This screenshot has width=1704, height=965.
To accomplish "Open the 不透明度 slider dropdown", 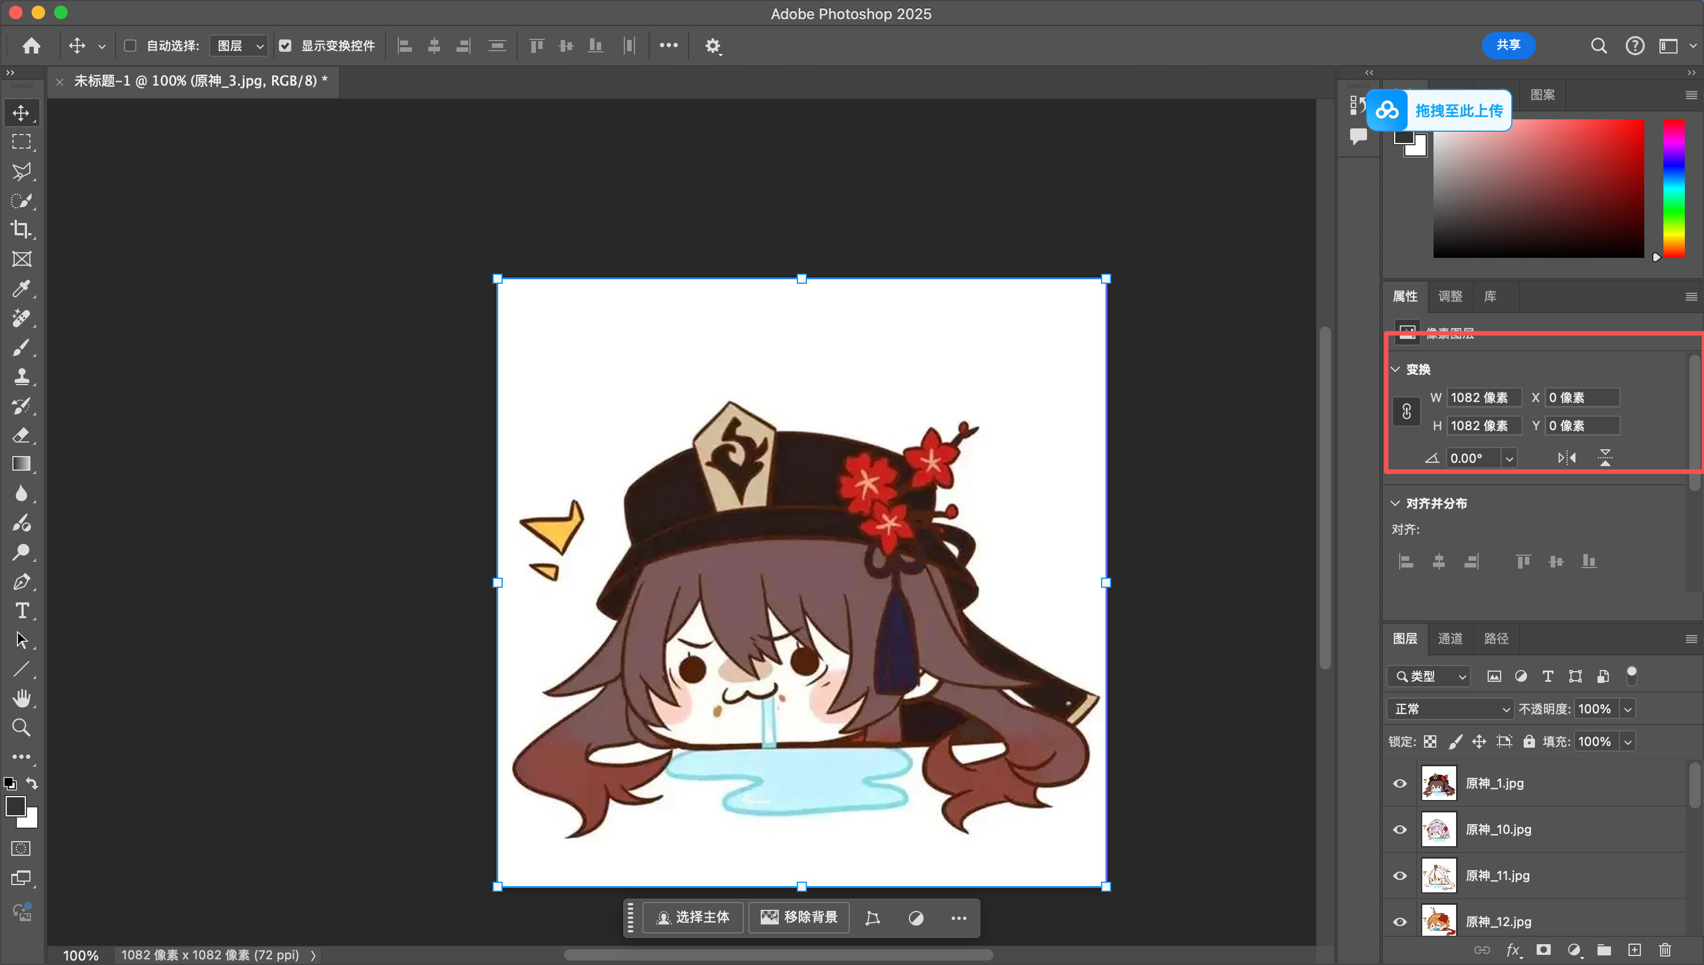I will (x=1628, y=709).
